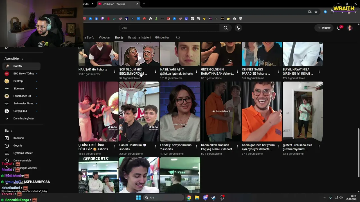Open Gerçeği Bul channel subscription

(21, 111)
